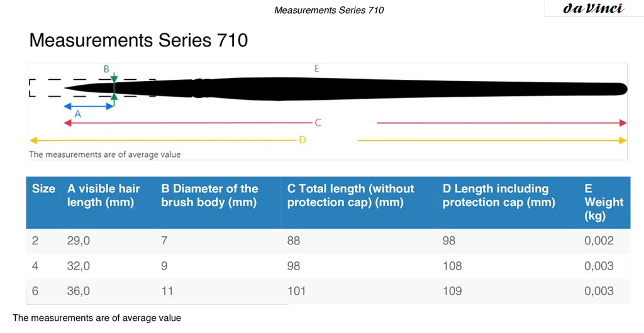Select the C Total length header
644x333 pixels.
coord(351,195)
